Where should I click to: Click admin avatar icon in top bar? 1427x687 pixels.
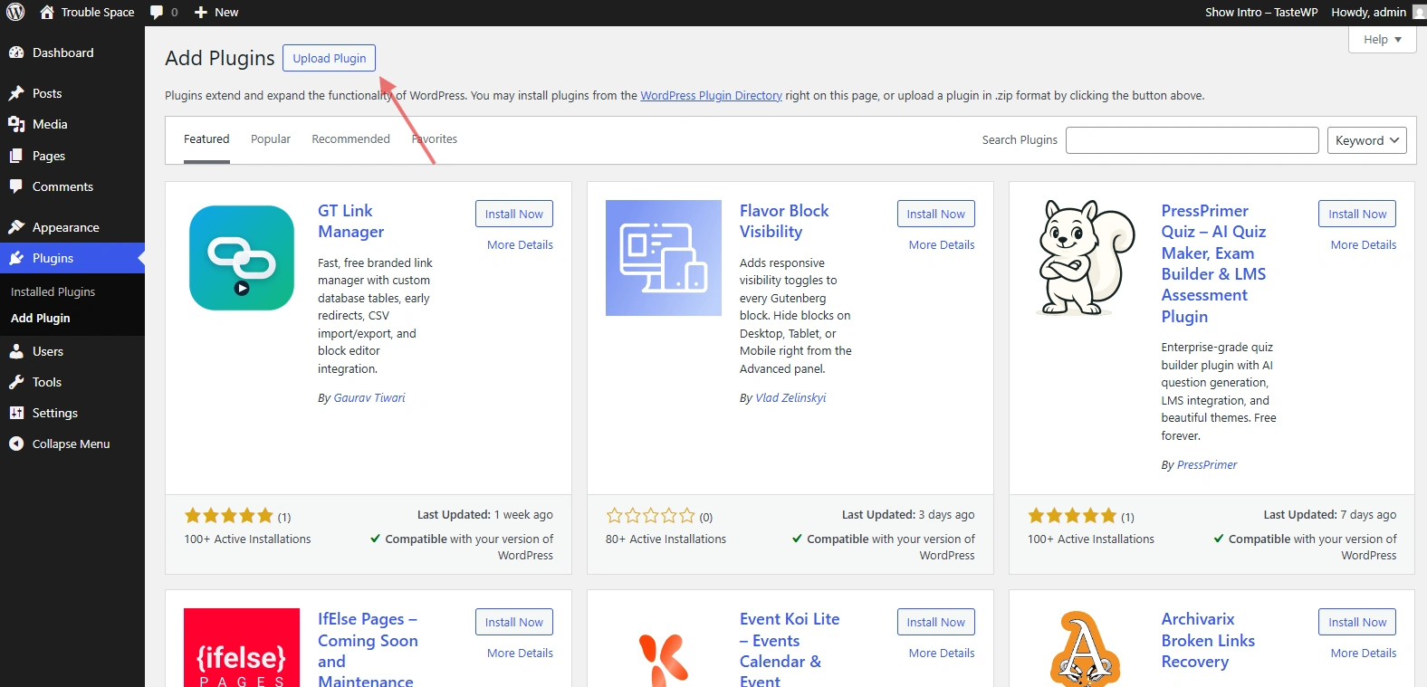(x=1419, y=13)
